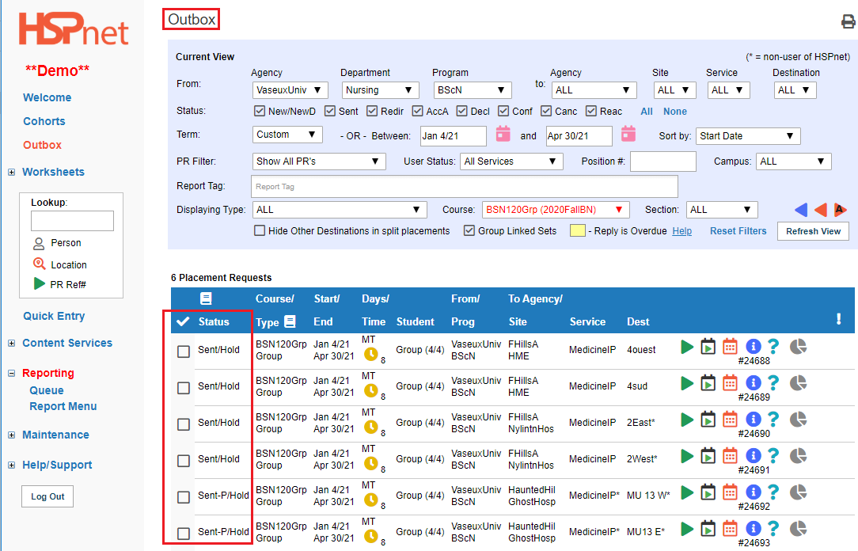Click the Location lookup magnifier icon
Viewport: 858px width, 551px height.
(x=39, y=264)
